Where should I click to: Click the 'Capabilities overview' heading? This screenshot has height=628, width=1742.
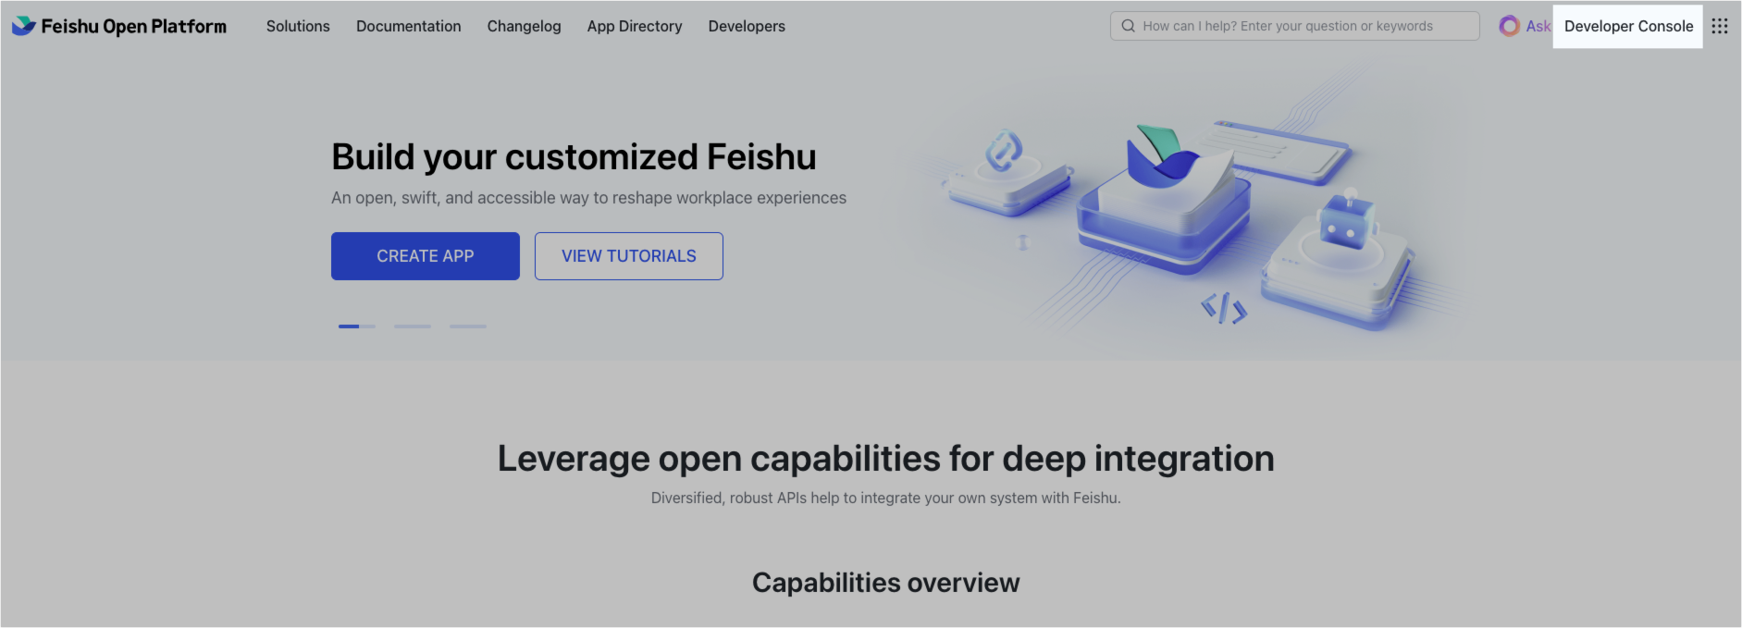point(886,583)
